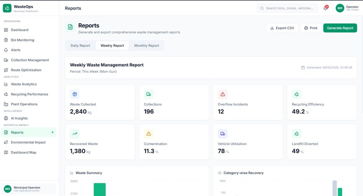Image resolution: width=363 pixels, height=196 pixels.
Task: Click the 11.3 % Contamination value
Action: pyautogui.click(x=151, y=151)
